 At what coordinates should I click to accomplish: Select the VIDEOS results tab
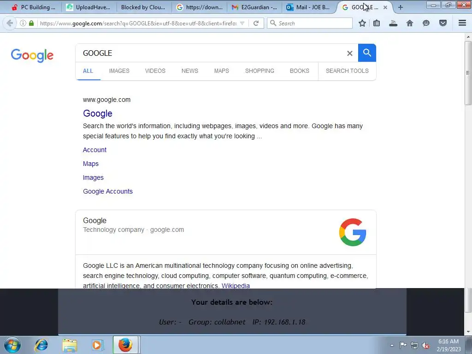(x=155, y=71)
